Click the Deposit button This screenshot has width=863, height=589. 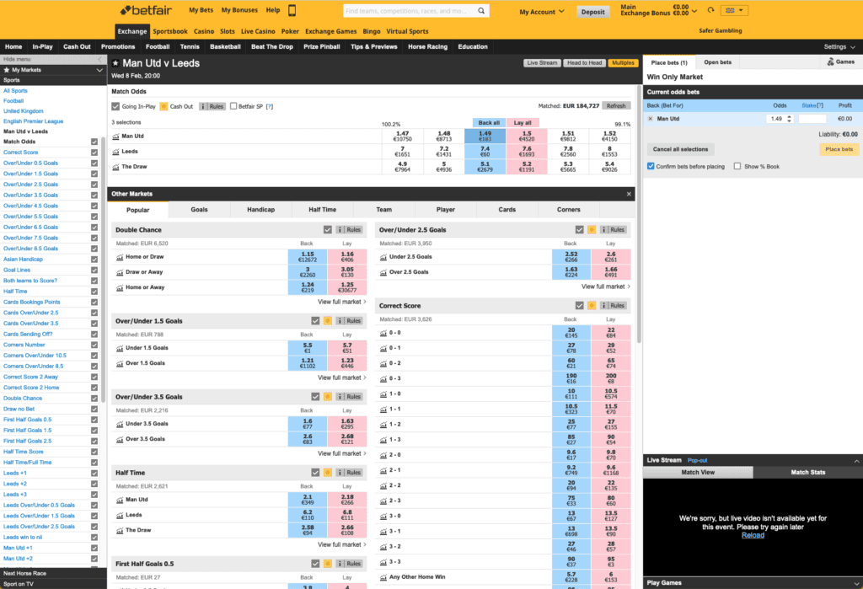[x=592, y=12]
